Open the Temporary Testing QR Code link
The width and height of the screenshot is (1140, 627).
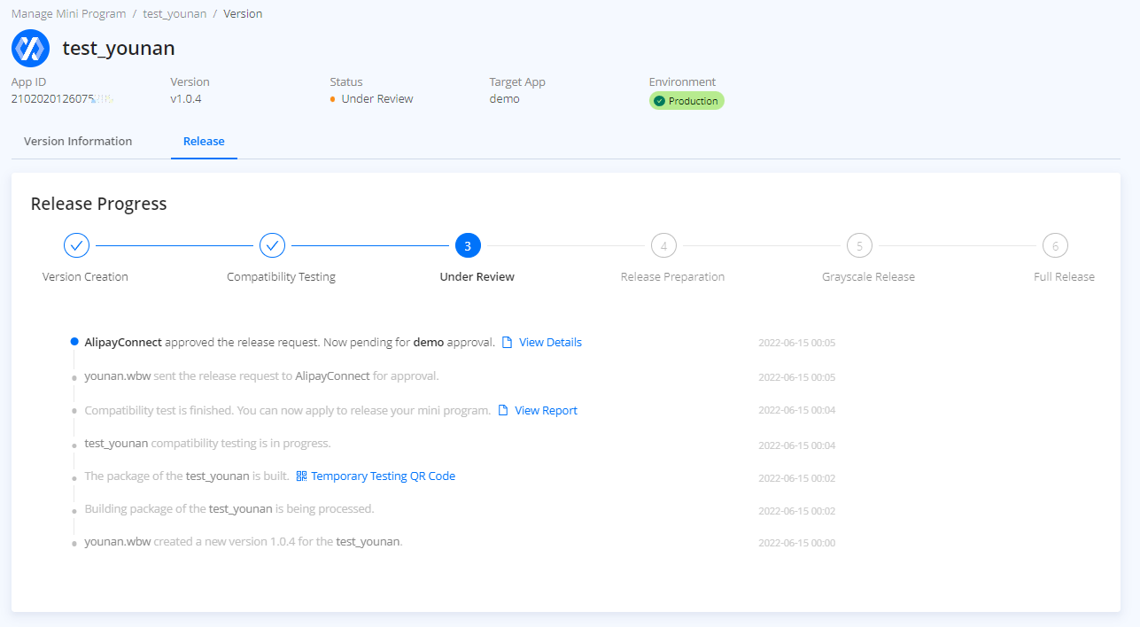click(x=383, y=476)
